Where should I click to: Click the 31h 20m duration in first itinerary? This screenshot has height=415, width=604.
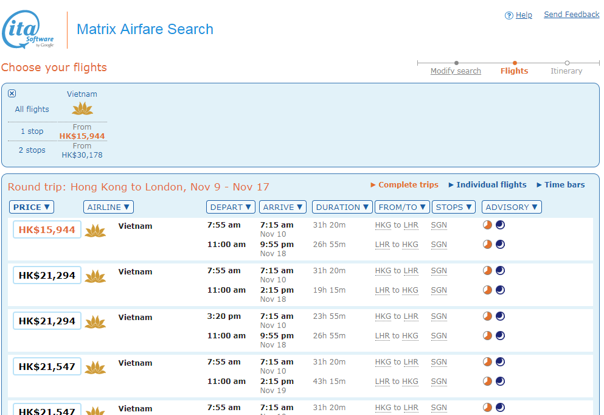click(329, 225)
